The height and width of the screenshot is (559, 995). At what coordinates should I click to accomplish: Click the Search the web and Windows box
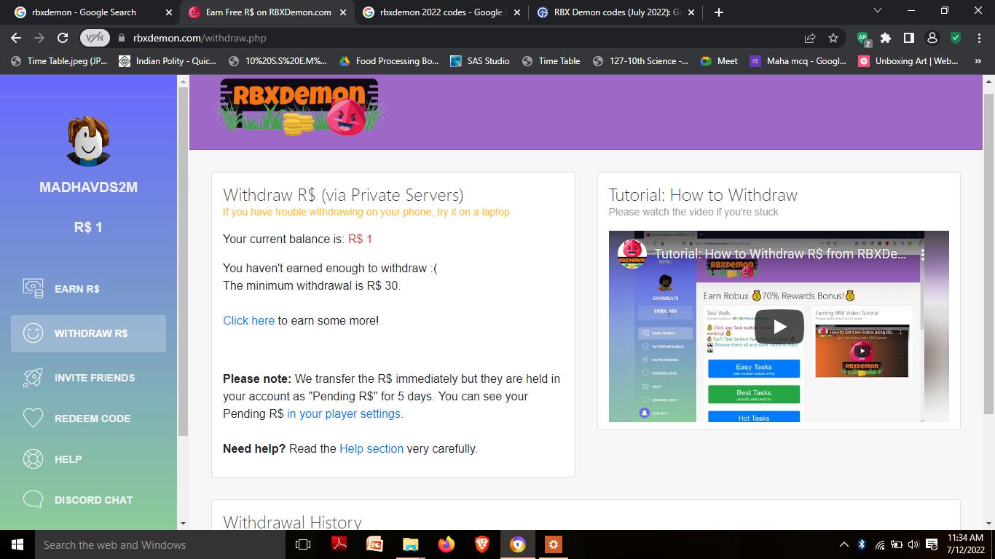(160, 544)
